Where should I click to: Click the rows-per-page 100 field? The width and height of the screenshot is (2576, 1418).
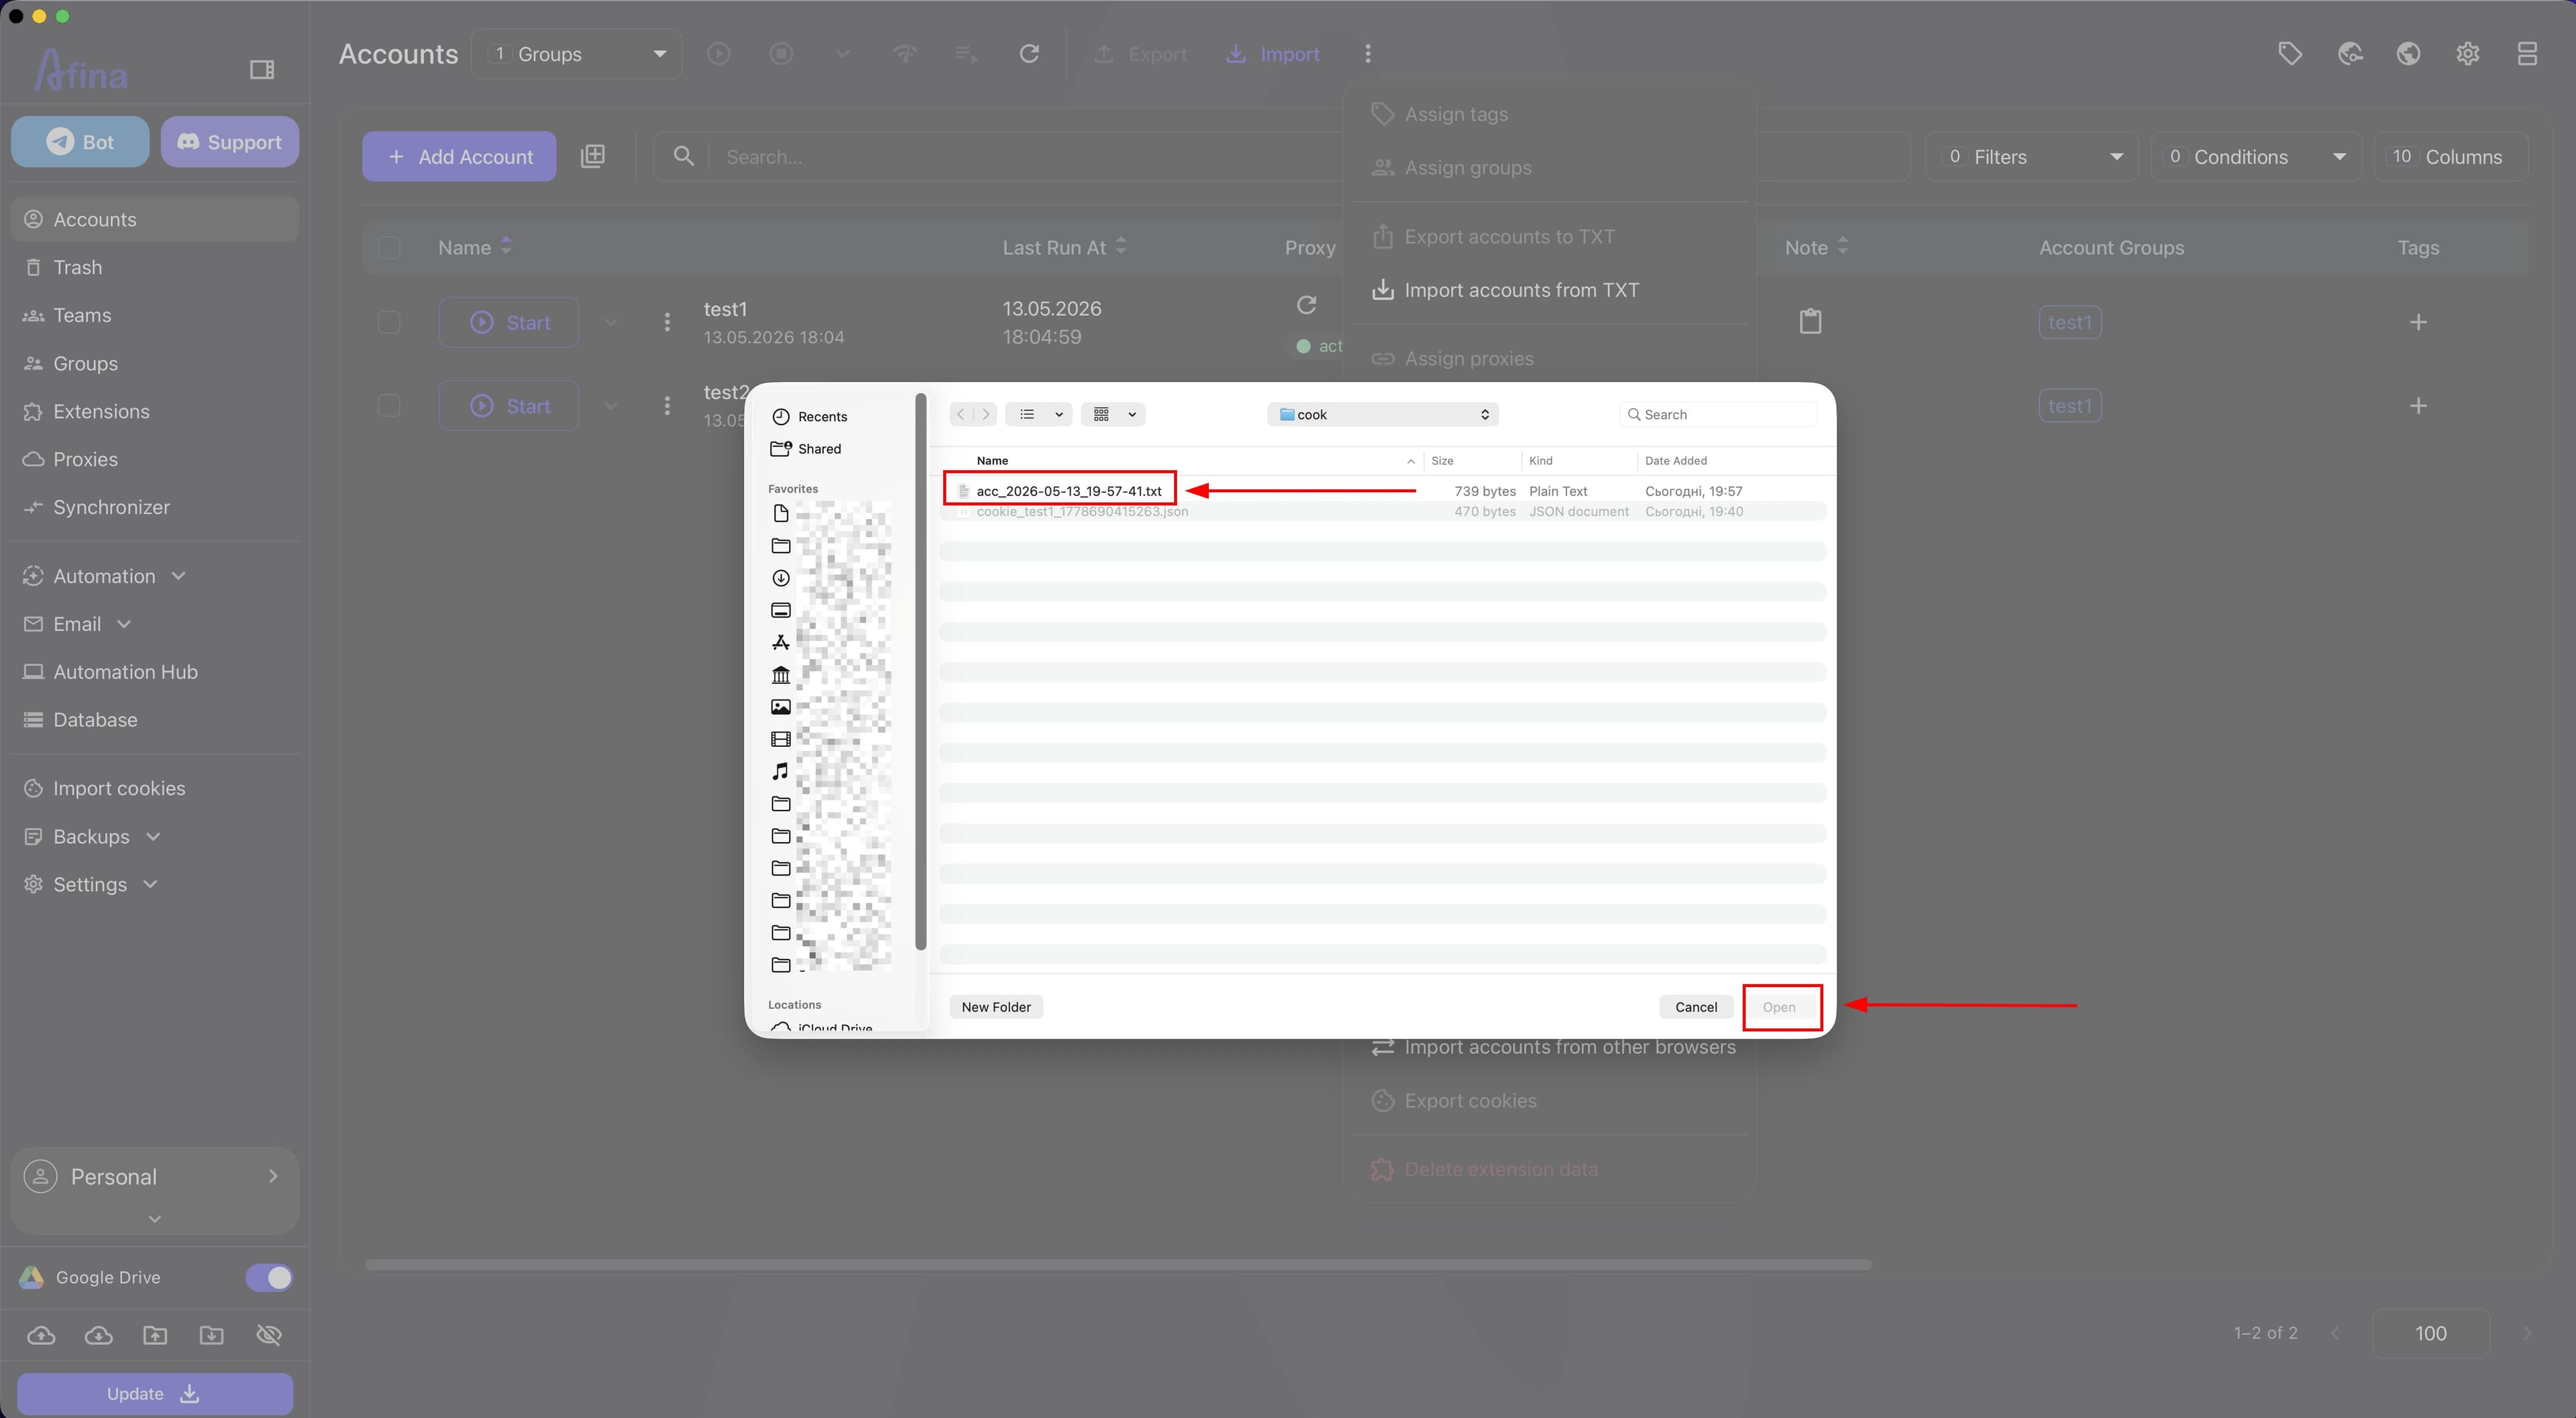tap(2430, 1333)
